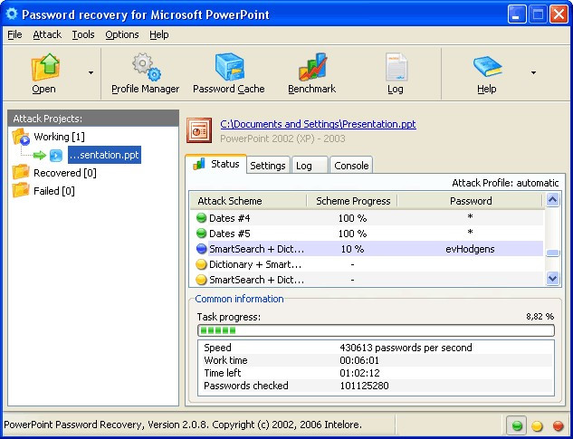Click the Working folder icon
573x439 pixels.
(x=21, y=137)
